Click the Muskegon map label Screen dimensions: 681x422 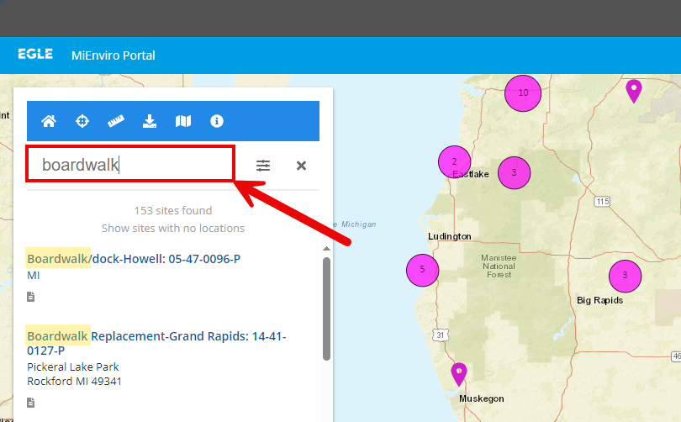(x=482, y=398)
